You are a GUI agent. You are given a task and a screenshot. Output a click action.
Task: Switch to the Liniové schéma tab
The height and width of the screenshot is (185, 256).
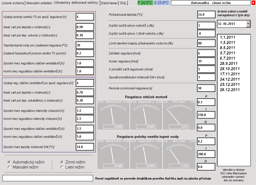(x=13, y=3)
